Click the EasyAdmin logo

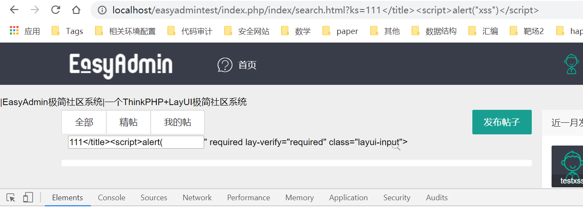click(121, 65)
